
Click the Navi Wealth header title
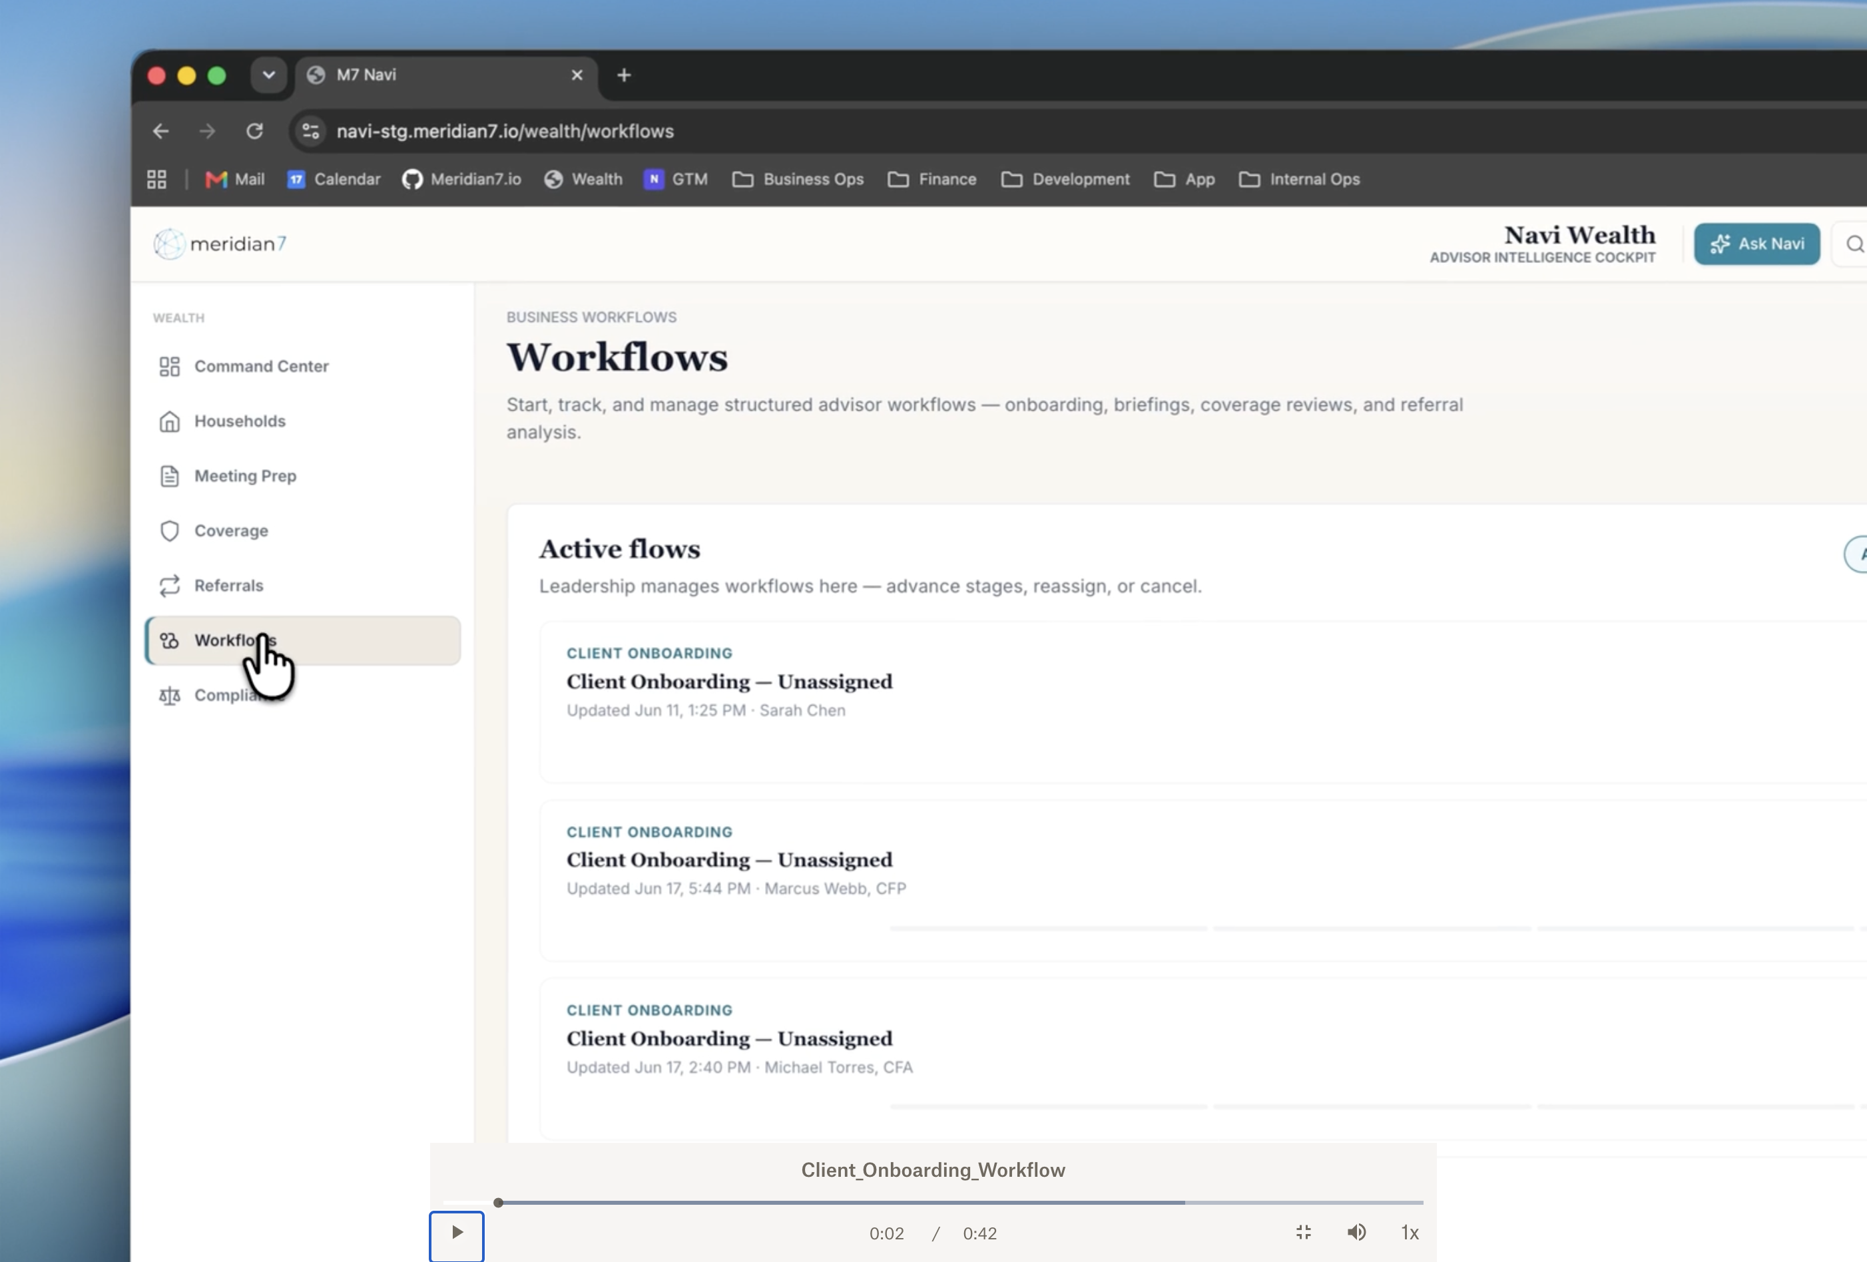1579,234
